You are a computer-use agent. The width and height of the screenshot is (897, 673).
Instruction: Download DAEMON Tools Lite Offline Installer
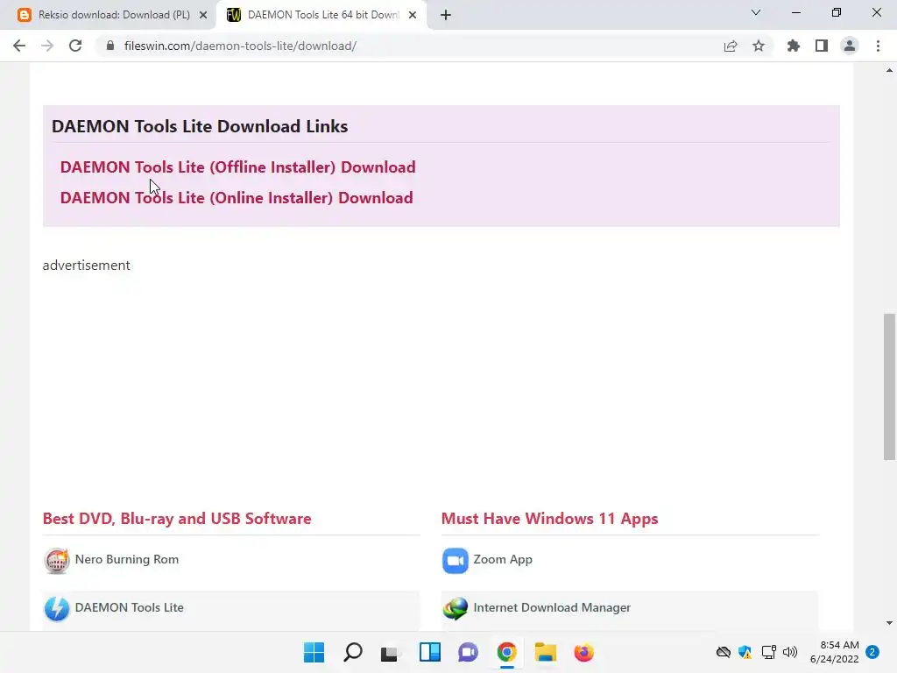[x=238, y=167]
